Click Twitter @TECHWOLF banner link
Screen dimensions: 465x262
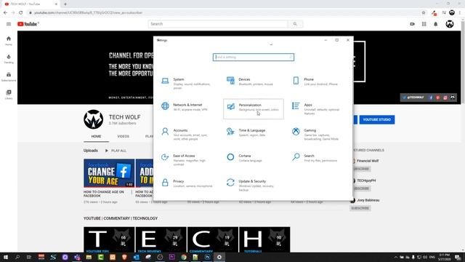(x=413, y=98)
